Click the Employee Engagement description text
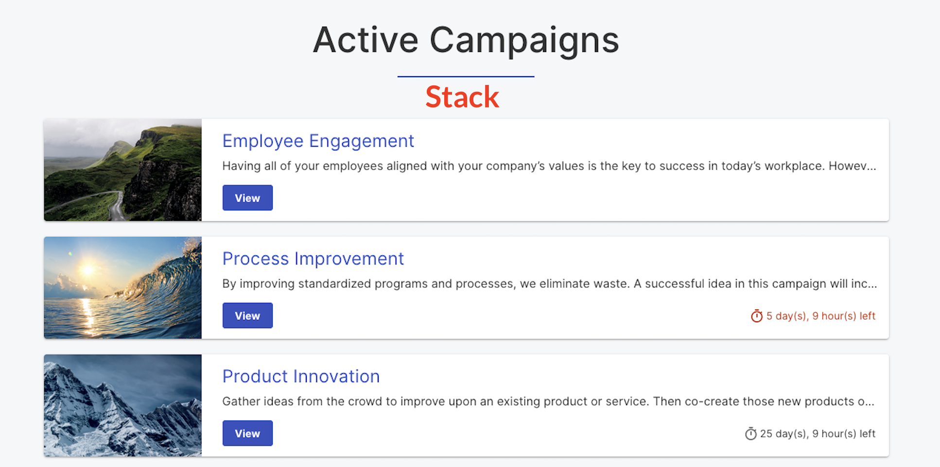 549,166
